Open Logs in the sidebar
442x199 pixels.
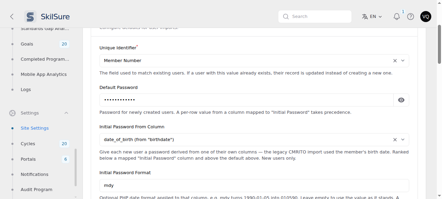pos(26,90)
